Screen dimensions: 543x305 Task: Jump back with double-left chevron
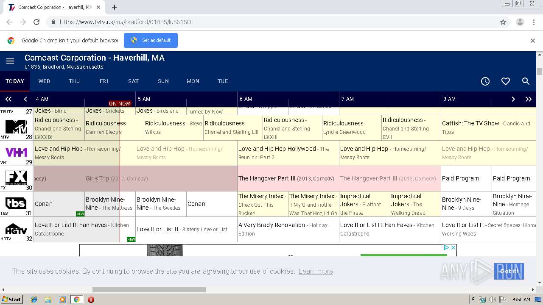pos(8,99)
